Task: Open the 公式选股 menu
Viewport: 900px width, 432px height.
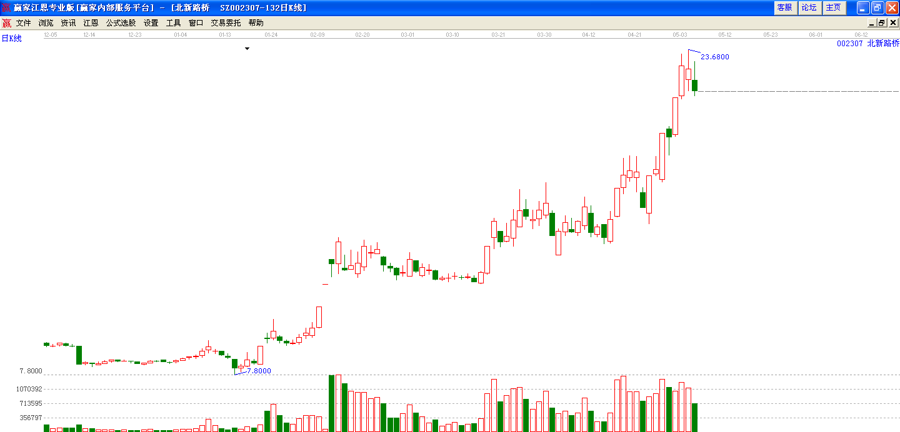Action: 121,23
